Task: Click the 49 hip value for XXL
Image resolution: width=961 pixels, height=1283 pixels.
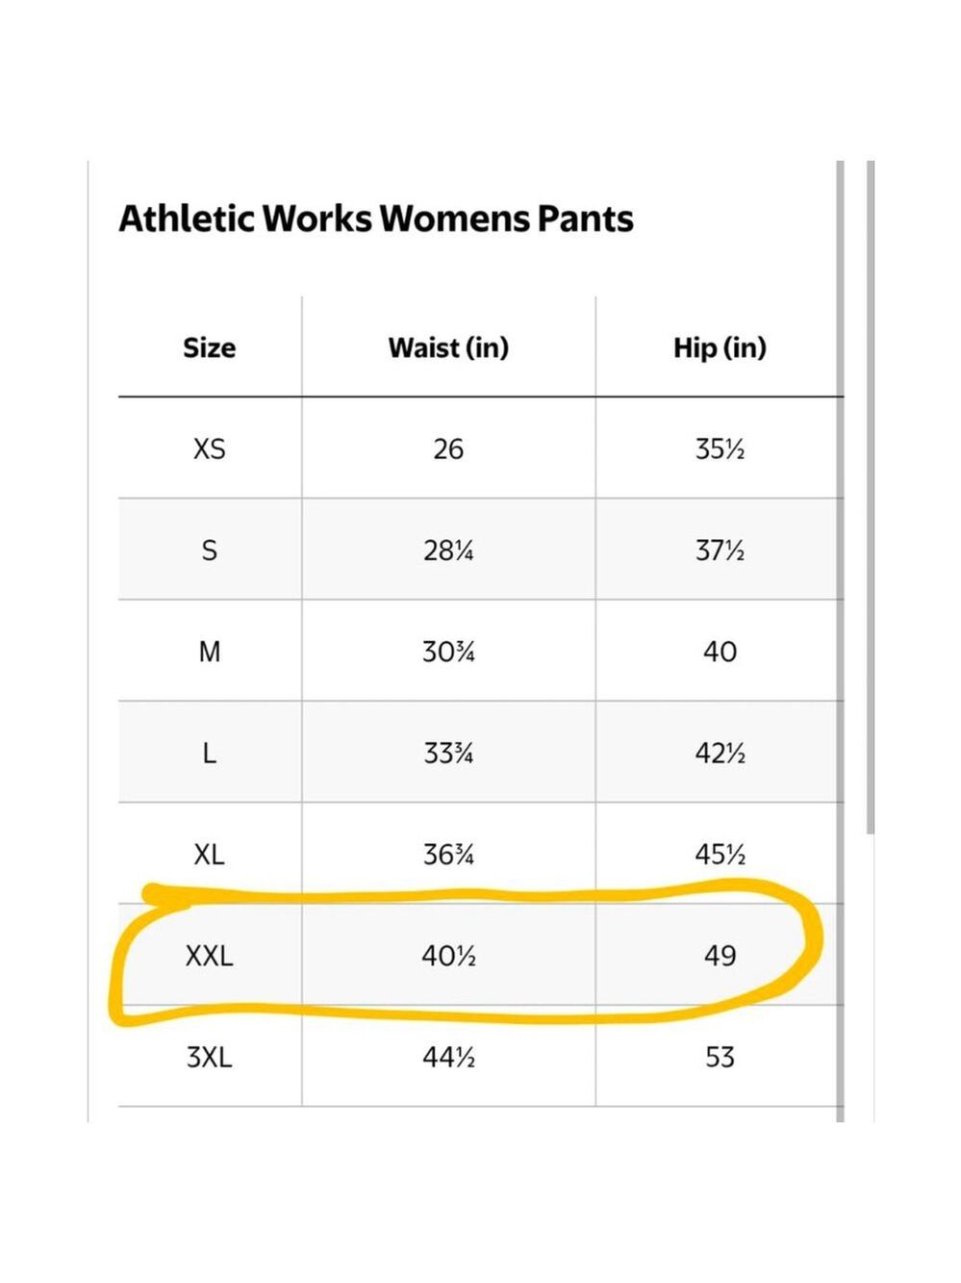Action: [x=720, y=956]
